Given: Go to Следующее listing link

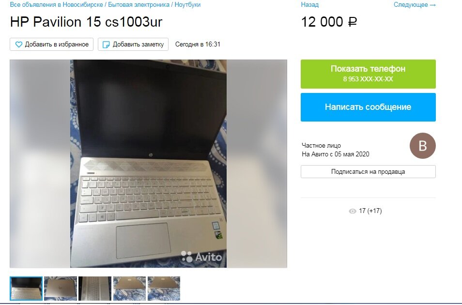Looking at the screenshot, I should (x=415, y=5).
